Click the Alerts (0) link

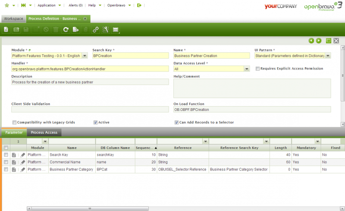(75, 6)
